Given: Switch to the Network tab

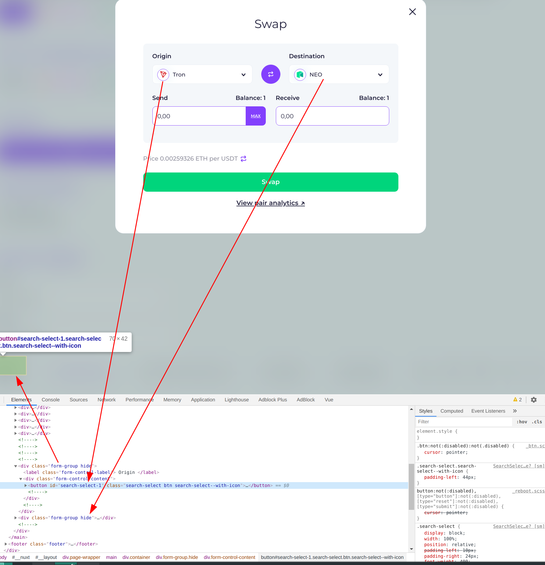Looking at the screenshot, I should point(107,400).
